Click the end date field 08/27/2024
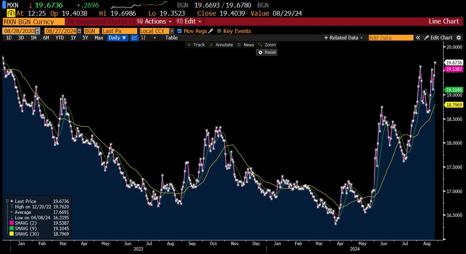The height and width of the screenshot is (254, 466). [61, 31]
